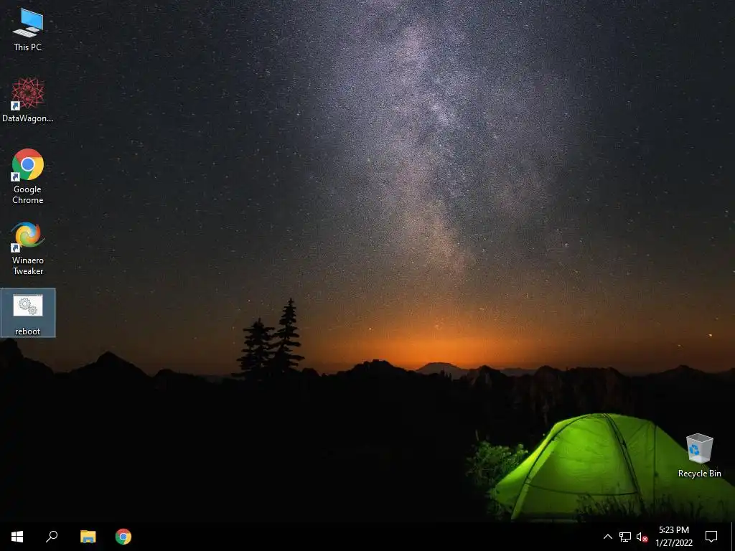Screen dimensions: 735x551
Task: Launch Chrome from the taskbar
Action: (123, 537)
